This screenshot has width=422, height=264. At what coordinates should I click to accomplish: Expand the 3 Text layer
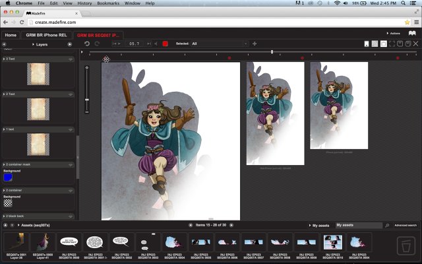[x=4, y=59]
